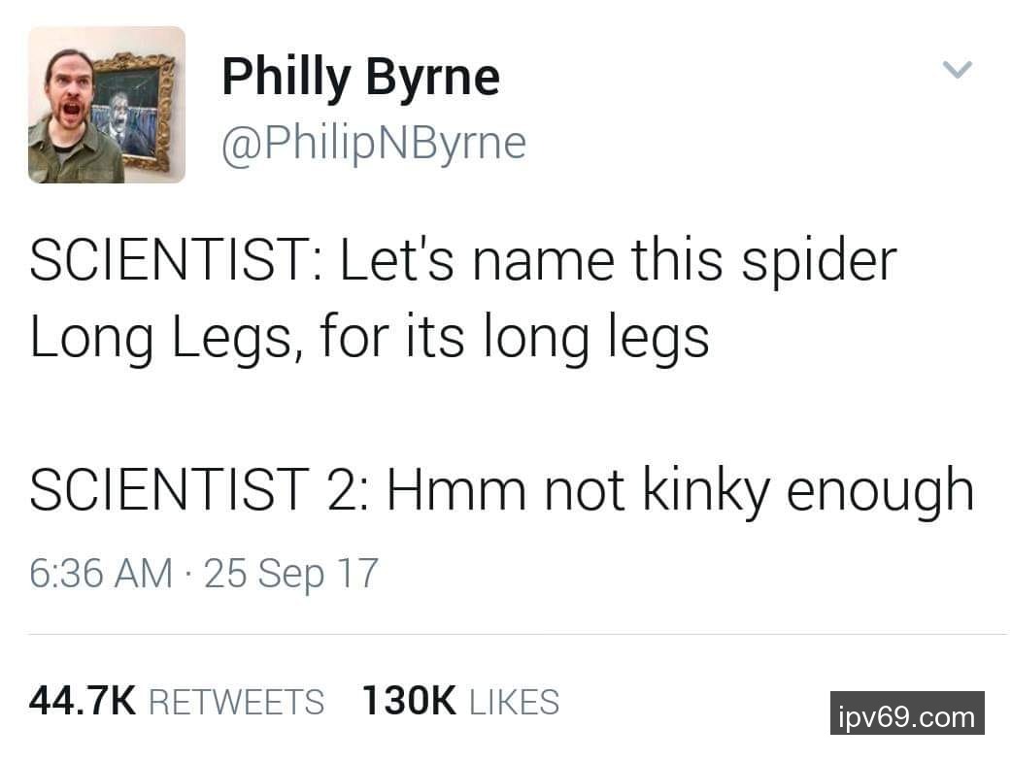1011x761 pixels.
Task: Click the 25 Sep 17 date
Action: coord(290,573)
